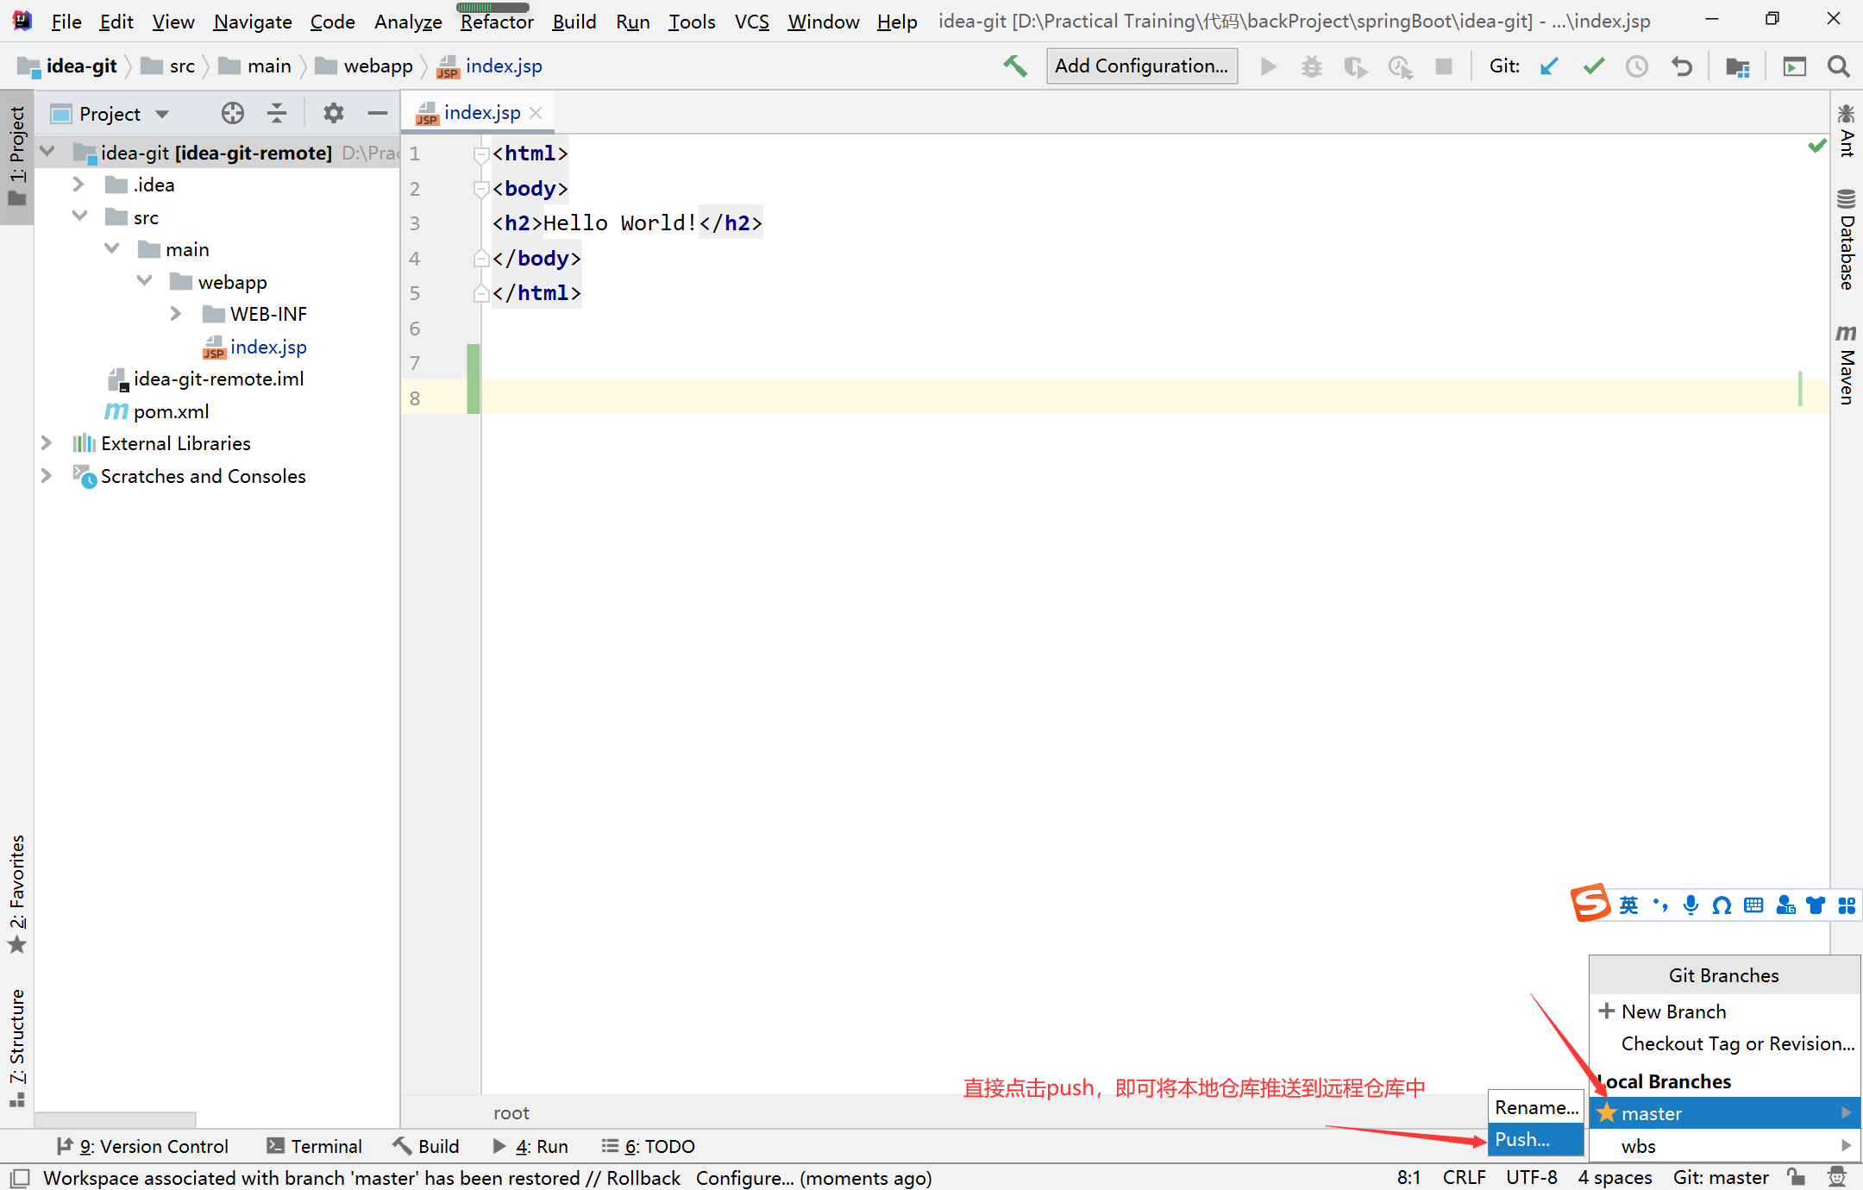Click the Run with Coverage icon
1863x1190 pixels.
[x=1355, y=66]
